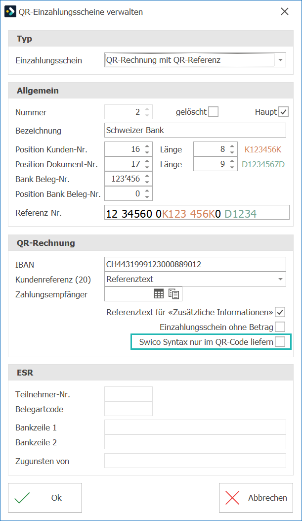302x521 pixels.
Task: Click the Bank Beleg-Nr. value 123'456
Action: click(x=126, y=179)
